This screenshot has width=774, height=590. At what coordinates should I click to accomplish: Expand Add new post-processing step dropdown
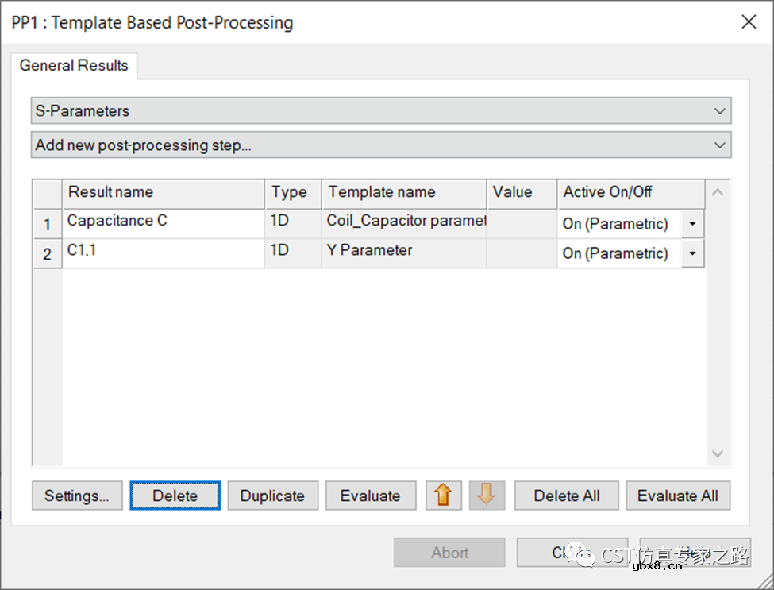[381, 145]
